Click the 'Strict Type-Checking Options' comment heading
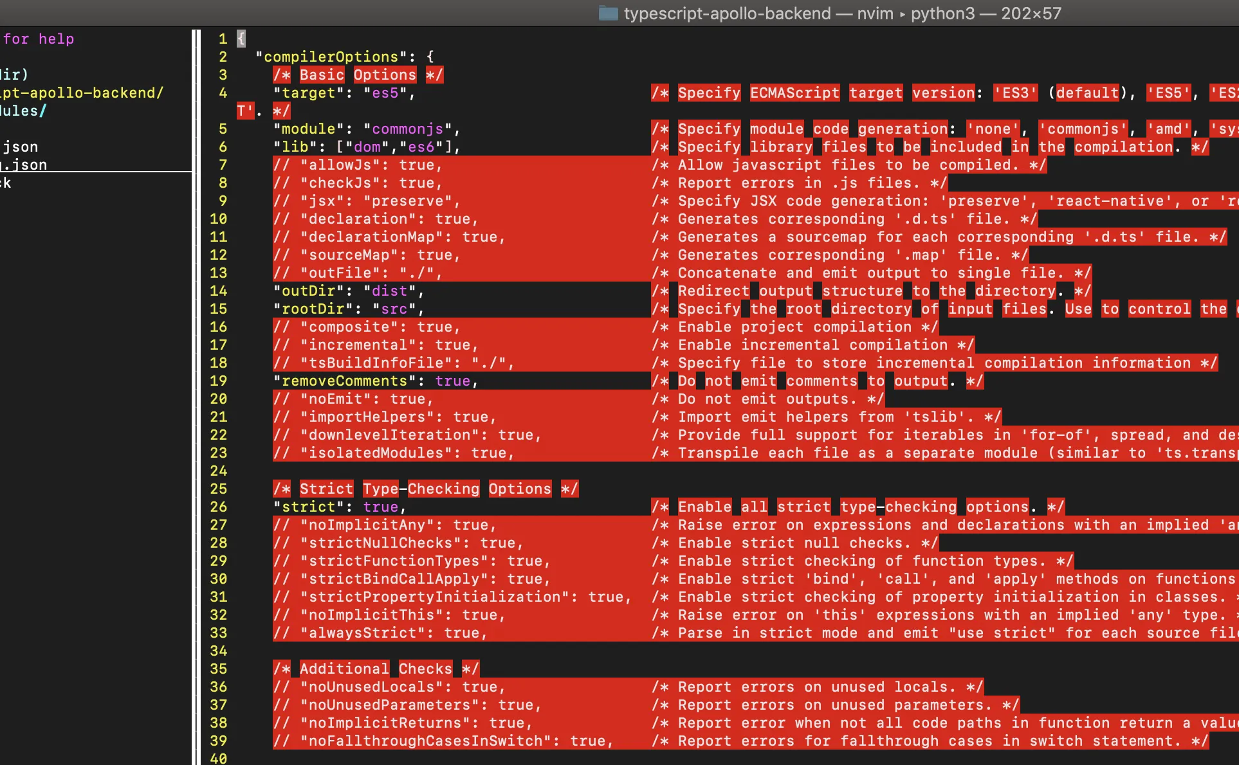 (x=425, y=489)
